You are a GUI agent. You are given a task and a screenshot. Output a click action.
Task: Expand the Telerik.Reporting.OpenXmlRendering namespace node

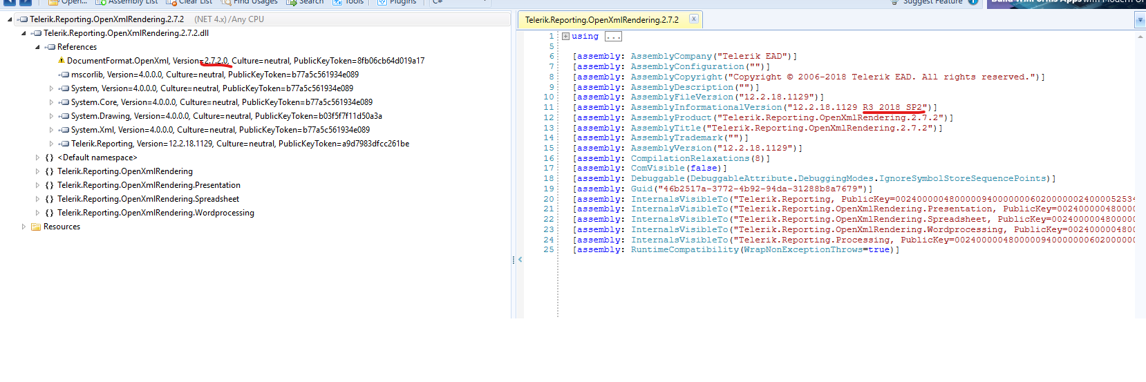37,171
